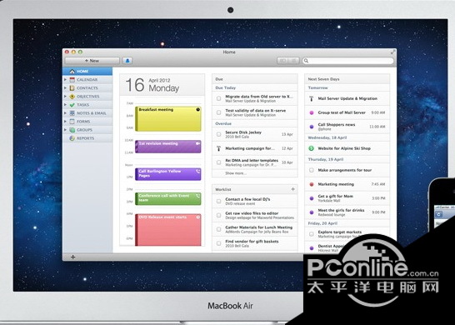Viewport: 455px width, 325px height.
Task: Click the Forms icon in sidebar
Action: [72, 122]
